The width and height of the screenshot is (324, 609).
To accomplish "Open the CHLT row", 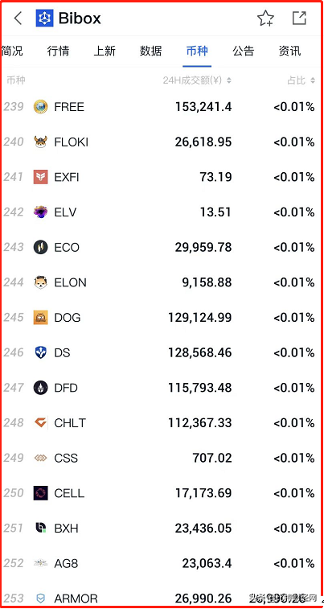I will pos(162,422).
